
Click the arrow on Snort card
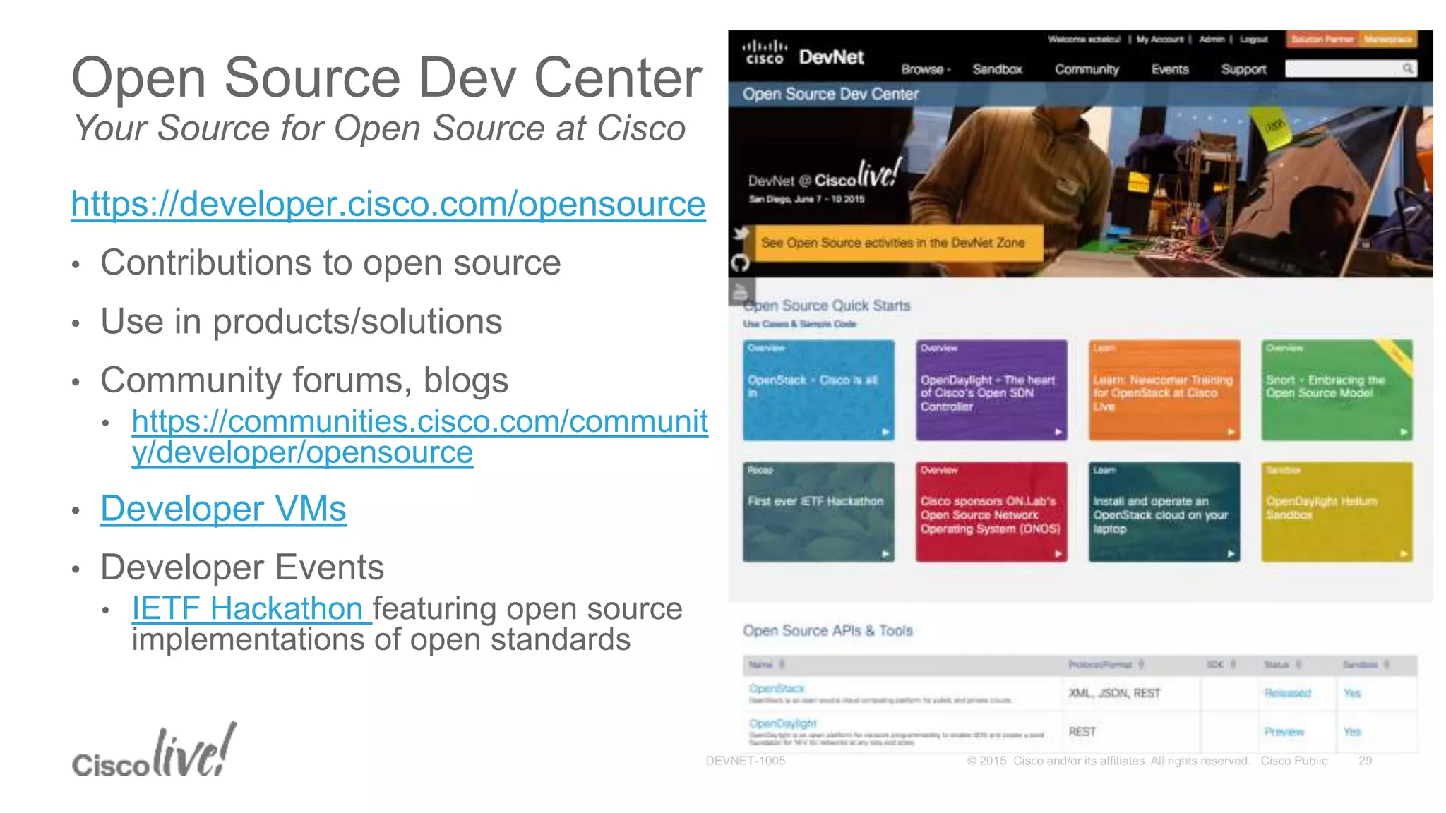(x=1403, y=432)
